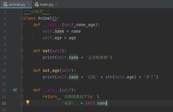This screenshot has width=173, height=112.
Task: Click the Python file icon on main.py tab
Action: point(37,4)
